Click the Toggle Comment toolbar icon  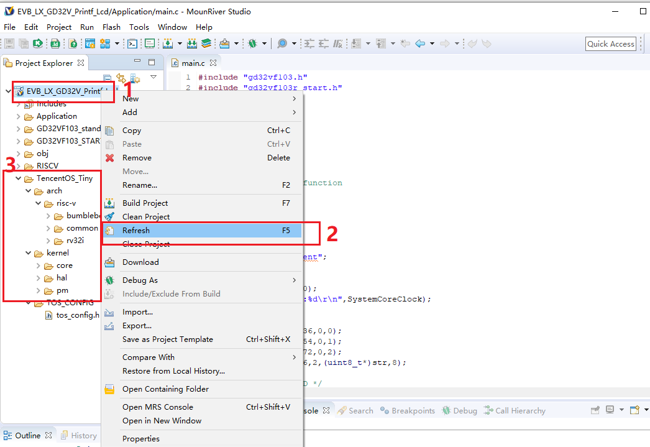point(338,44)
